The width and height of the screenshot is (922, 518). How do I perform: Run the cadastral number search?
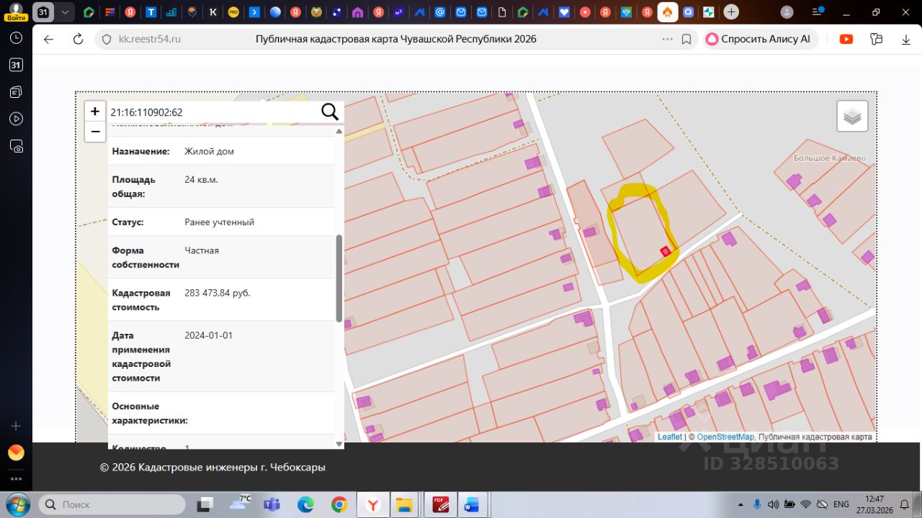[330, 112]
